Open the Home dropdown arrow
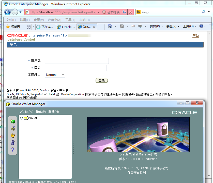The width and height of the screenshot is (213, 183). point(116,26)
